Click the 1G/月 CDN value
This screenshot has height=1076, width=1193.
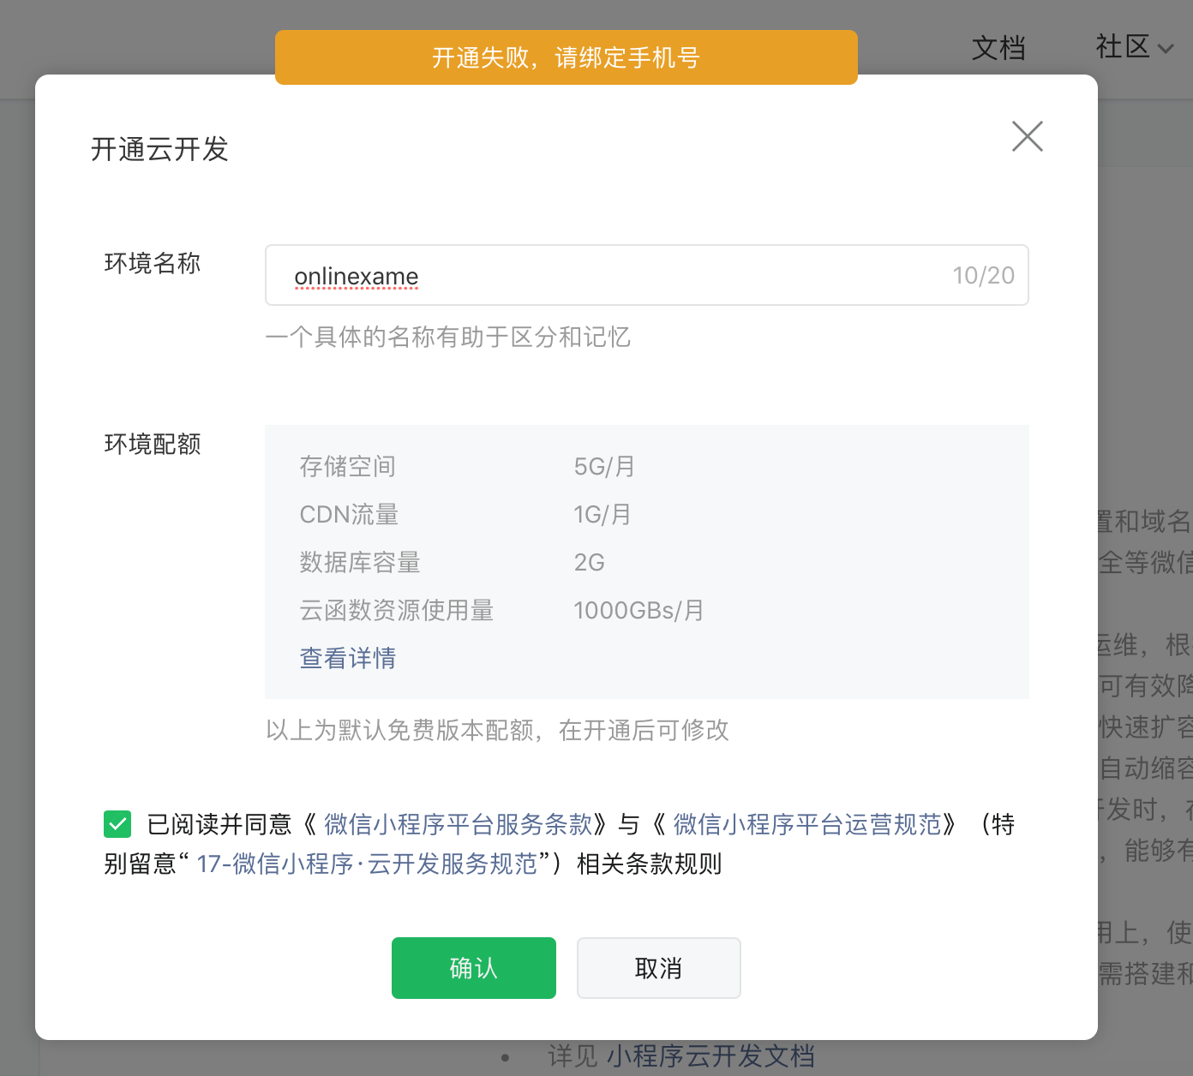(602, 514)
